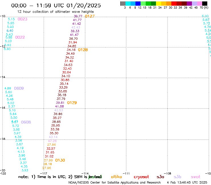211x185 pixels.
Task: Click the wave height value 47.26
Action: tap(52, 141)
